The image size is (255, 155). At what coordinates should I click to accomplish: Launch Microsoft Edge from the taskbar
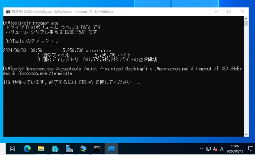tap(27, 149)
